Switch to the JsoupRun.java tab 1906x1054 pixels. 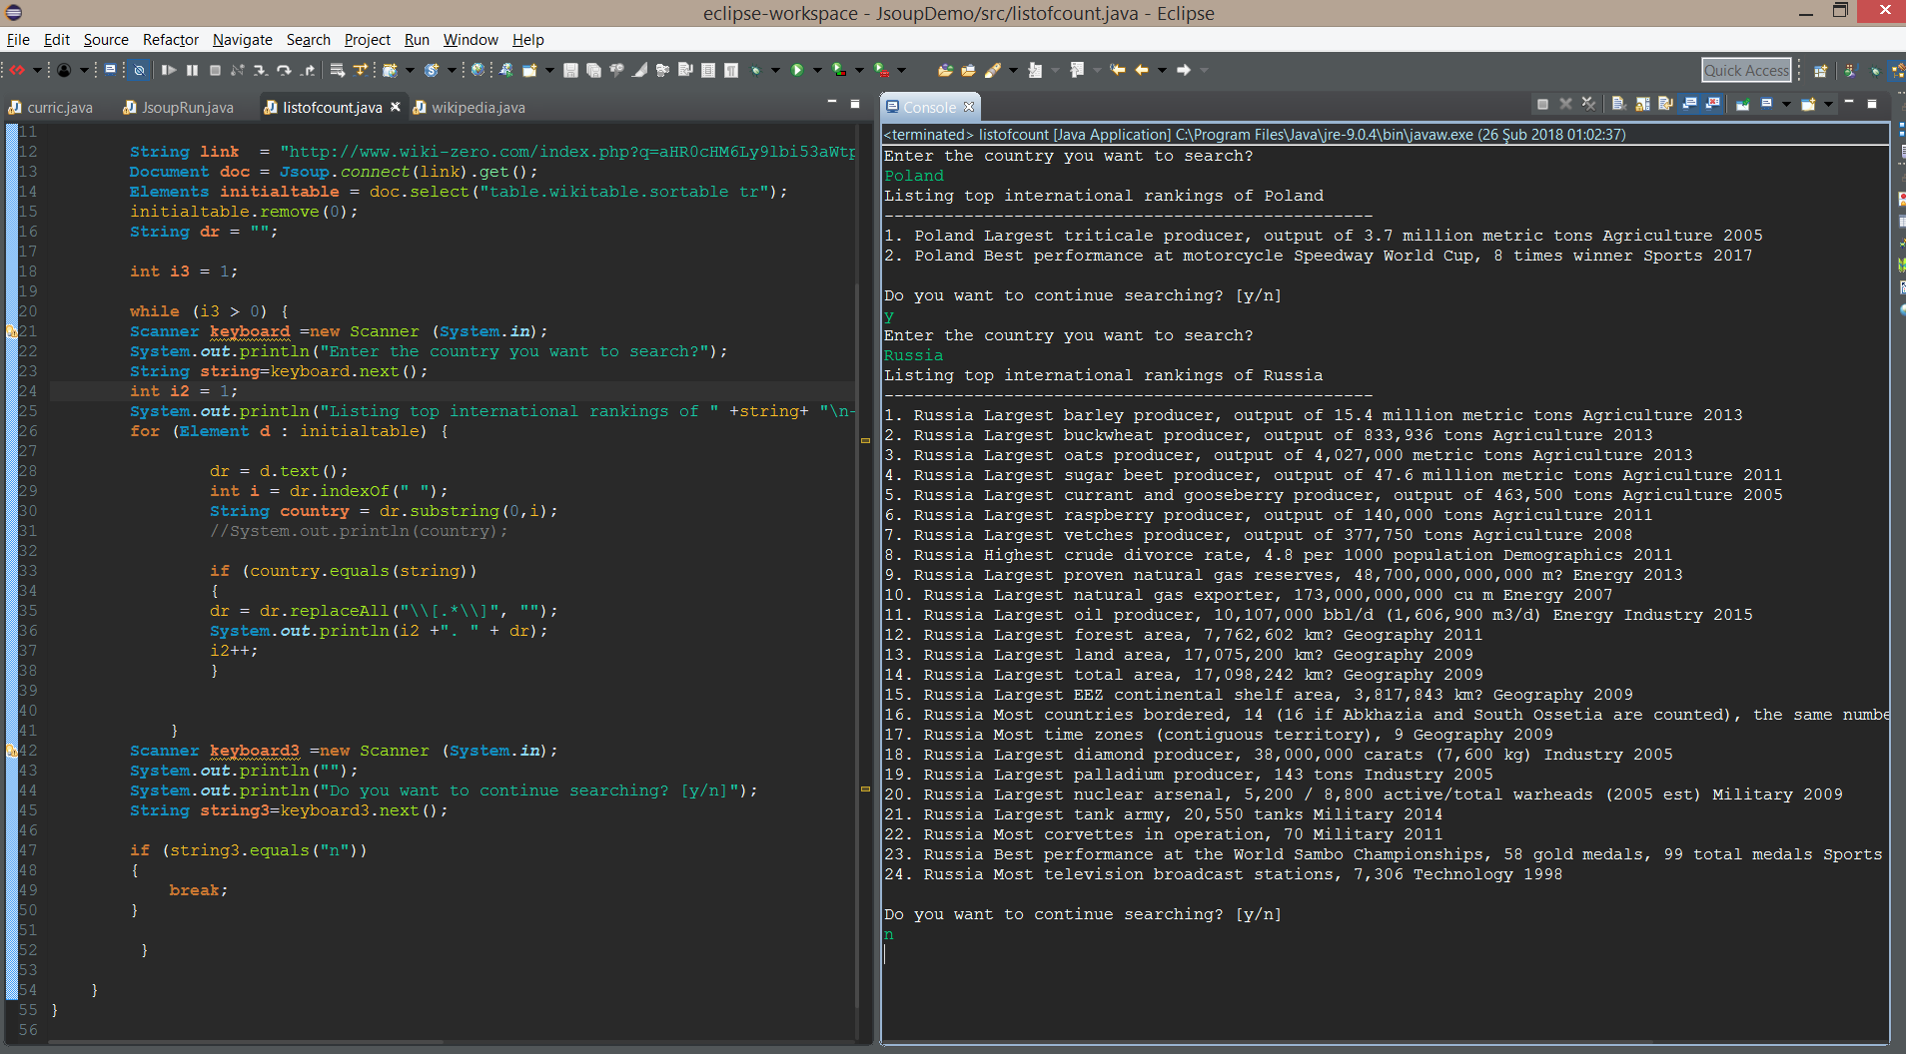[178, 108]
